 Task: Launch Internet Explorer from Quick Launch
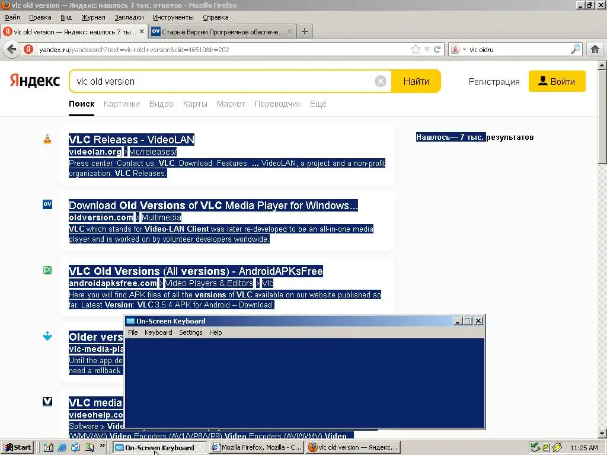click(62, 447)
